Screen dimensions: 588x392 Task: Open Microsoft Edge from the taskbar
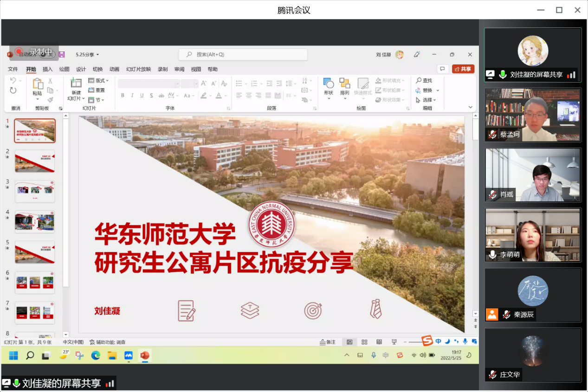[96, 356]
